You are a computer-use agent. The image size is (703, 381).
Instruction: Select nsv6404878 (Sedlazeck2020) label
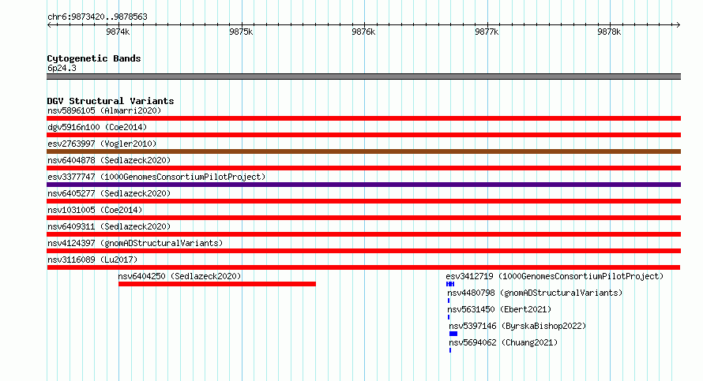109,160
